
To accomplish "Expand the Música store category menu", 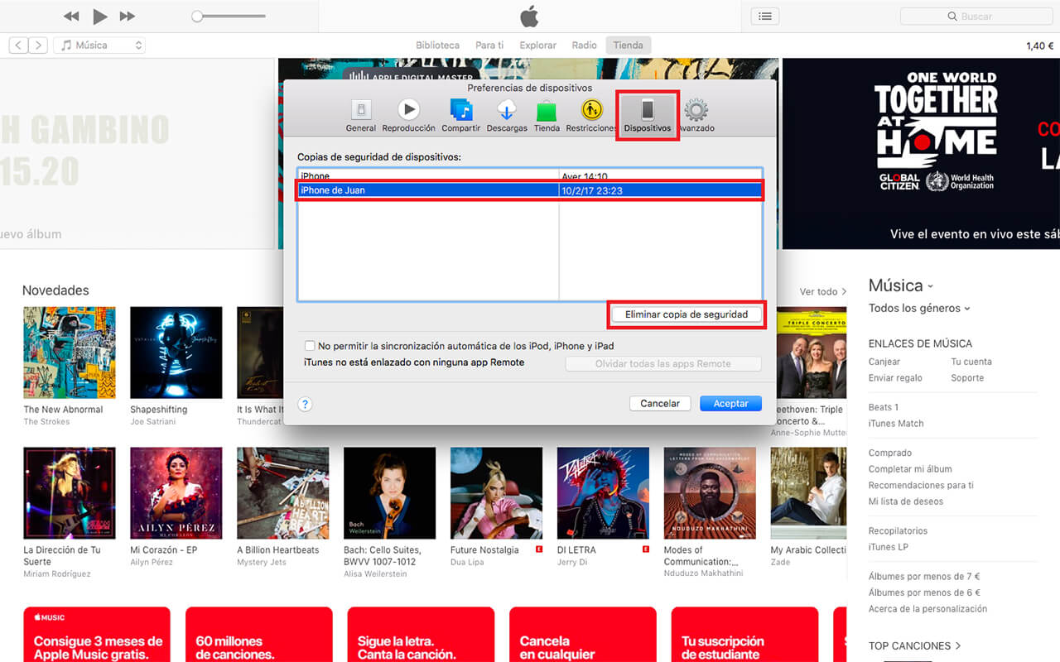I will click(901, 285).
